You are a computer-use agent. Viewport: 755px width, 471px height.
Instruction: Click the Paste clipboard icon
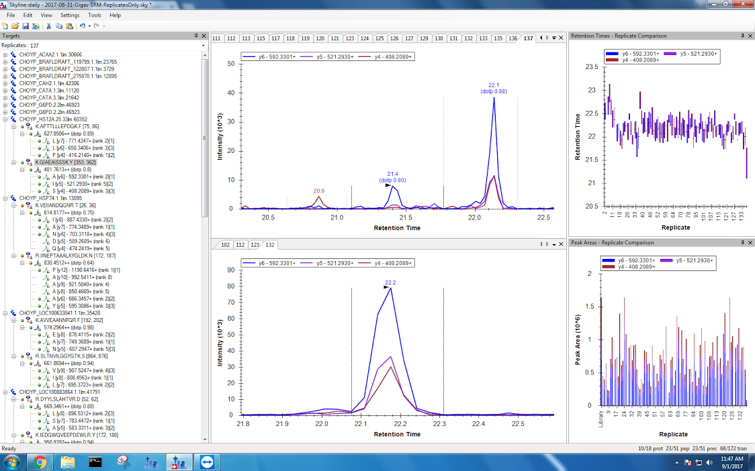coord(69,25)
